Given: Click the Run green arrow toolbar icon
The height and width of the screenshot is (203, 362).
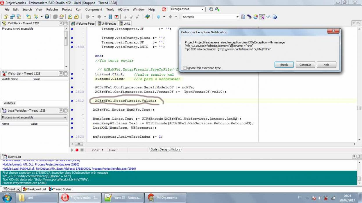Looking at the screenshot, I should click(87, 17).
